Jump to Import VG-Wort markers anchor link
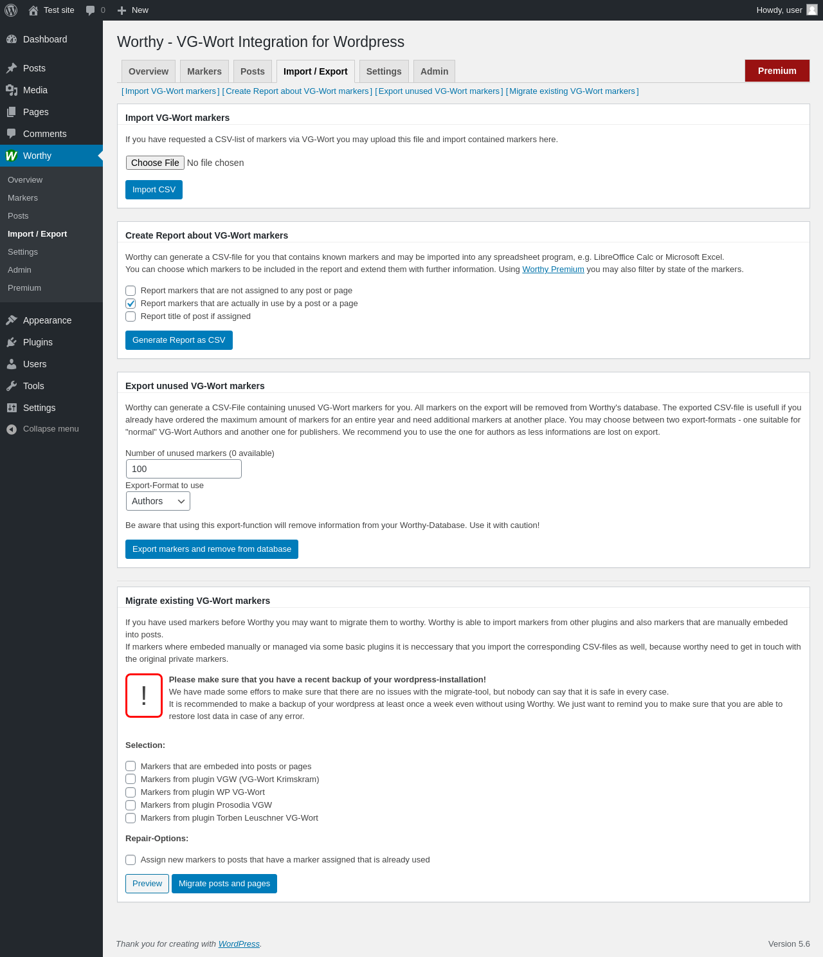Image resolution: width=823 pixels, height=957 pixels. pyautogui.click(x=170, y=91)
